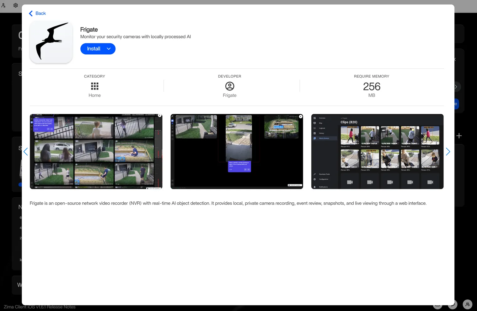Click the REQUIRE MEMORY heading
The image size is (477, 311).
click(x=372, y=76)
